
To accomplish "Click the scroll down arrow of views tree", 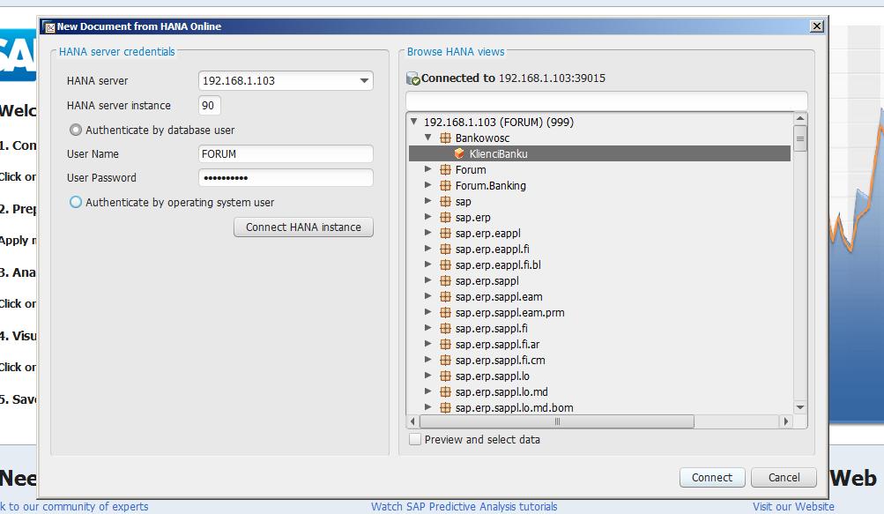I will (800, 407).
